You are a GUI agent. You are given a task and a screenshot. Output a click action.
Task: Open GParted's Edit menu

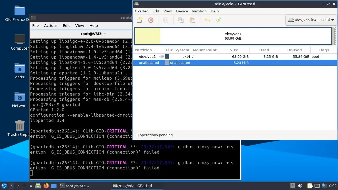click(x=156, y=11)
